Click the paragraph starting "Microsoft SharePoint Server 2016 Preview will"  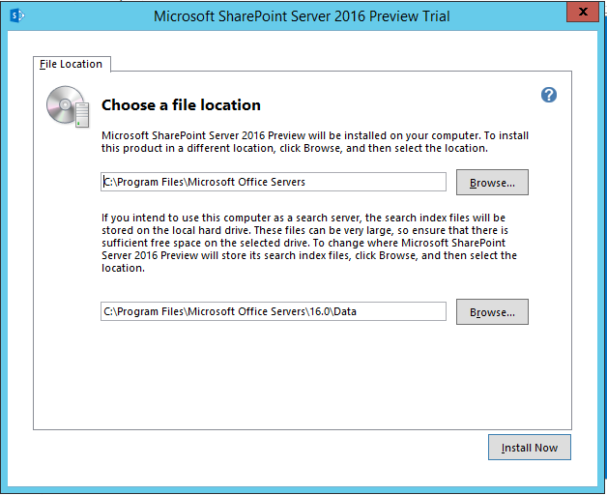coord(315,142)
